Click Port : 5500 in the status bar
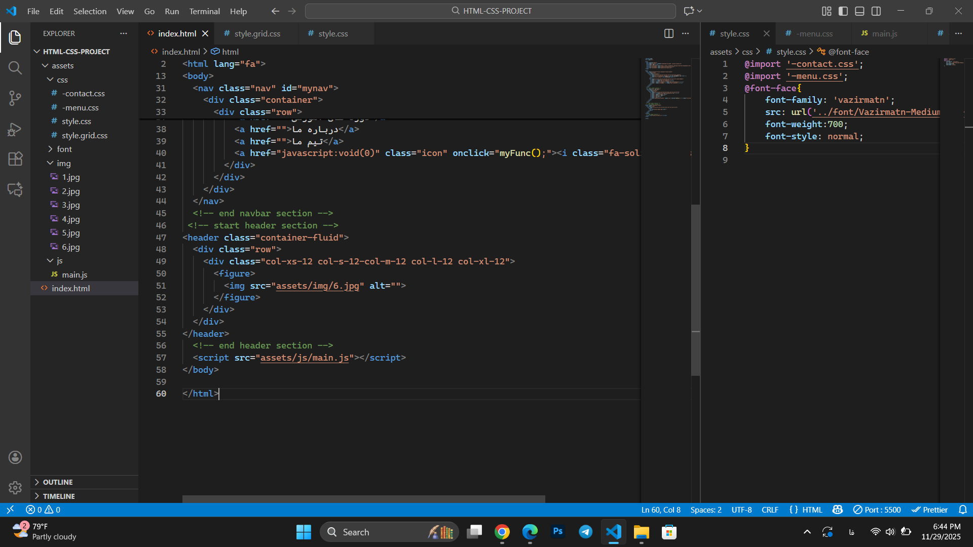The width and height of the screenshot is (973, 547). click(877, 510)
